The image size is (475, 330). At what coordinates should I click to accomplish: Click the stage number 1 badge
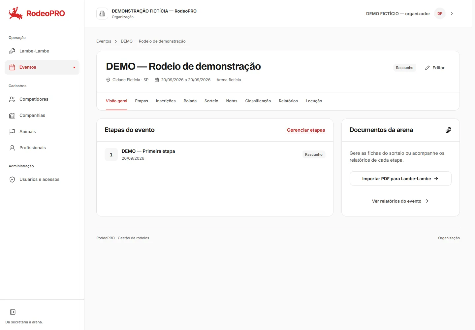[x=111, y=154]
